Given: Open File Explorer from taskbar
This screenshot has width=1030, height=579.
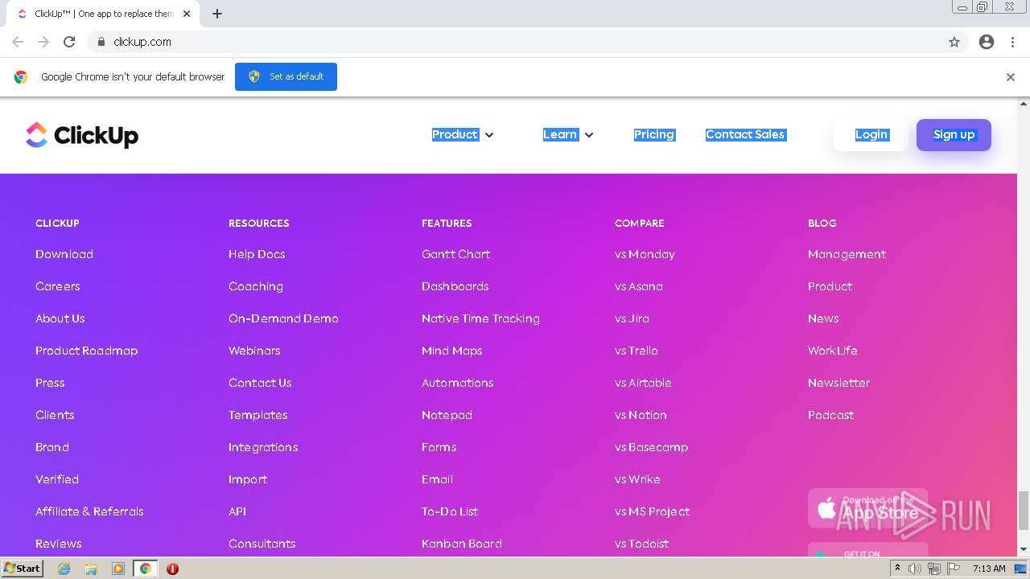Looking at the screenshot, I should pyautogui.click(x=91, y=569).
